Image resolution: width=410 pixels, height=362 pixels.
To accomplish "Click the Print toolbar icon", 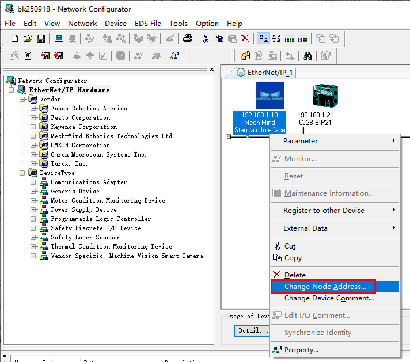I will click(187, 39).
